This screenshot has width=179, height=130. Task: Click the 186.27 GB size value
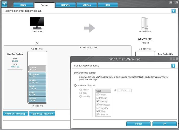(15, 67)
